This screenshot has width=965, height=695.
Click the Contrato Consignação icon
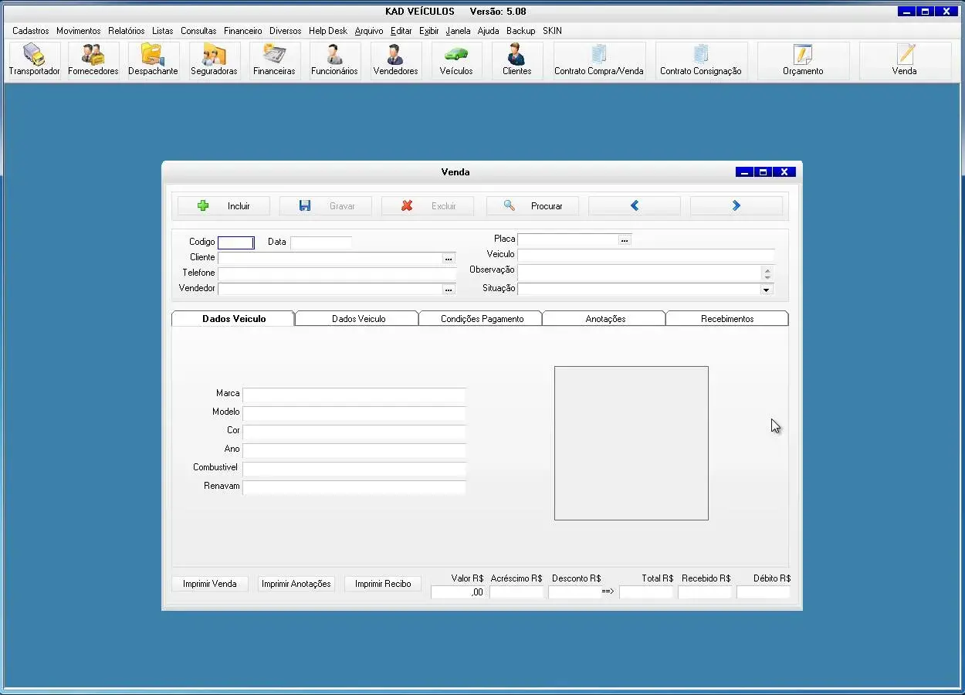(700, 60)
